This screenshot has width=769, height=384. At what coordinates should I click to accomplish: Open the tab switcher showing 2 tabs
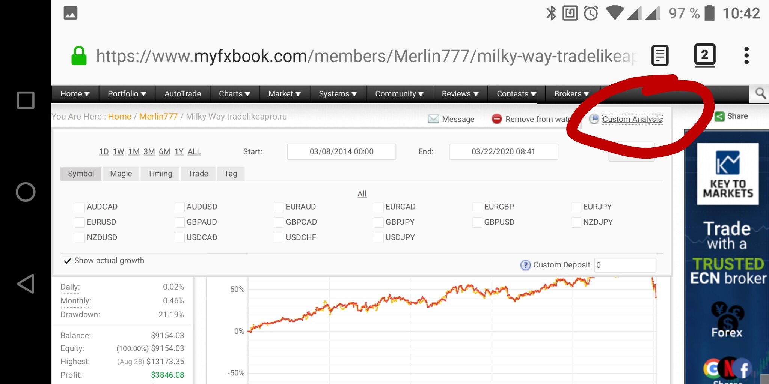tap(704, 55)
